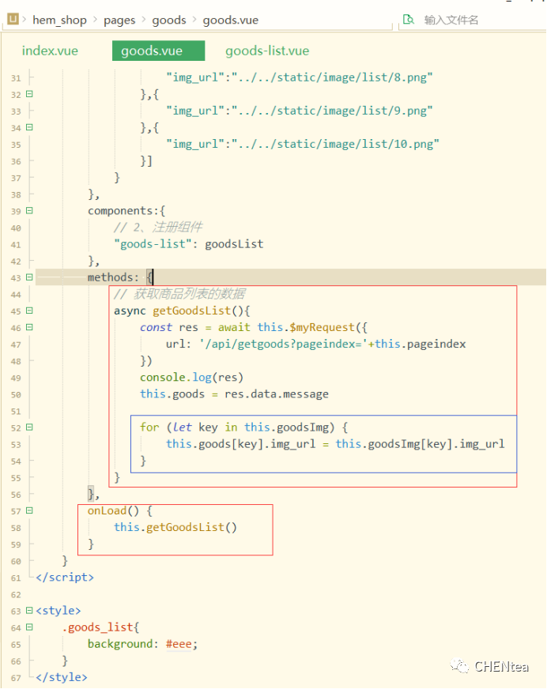
Task: Click the "goods-list" component key string
Action: coord(153,244)
